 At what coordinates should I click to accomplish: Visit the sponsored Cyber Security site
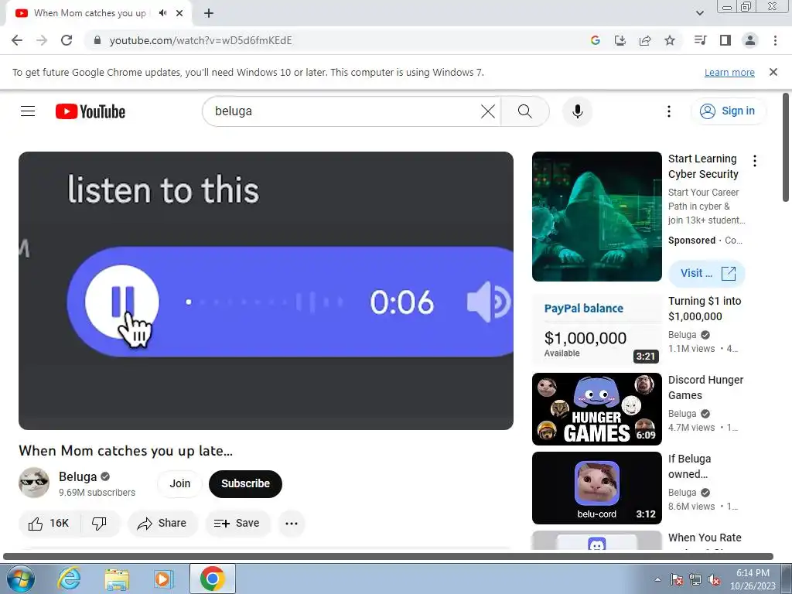click(707, 273)
